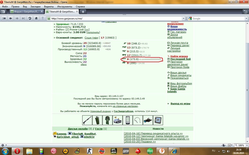
Task: Click Выход из игры link
Action: [180, 104]
